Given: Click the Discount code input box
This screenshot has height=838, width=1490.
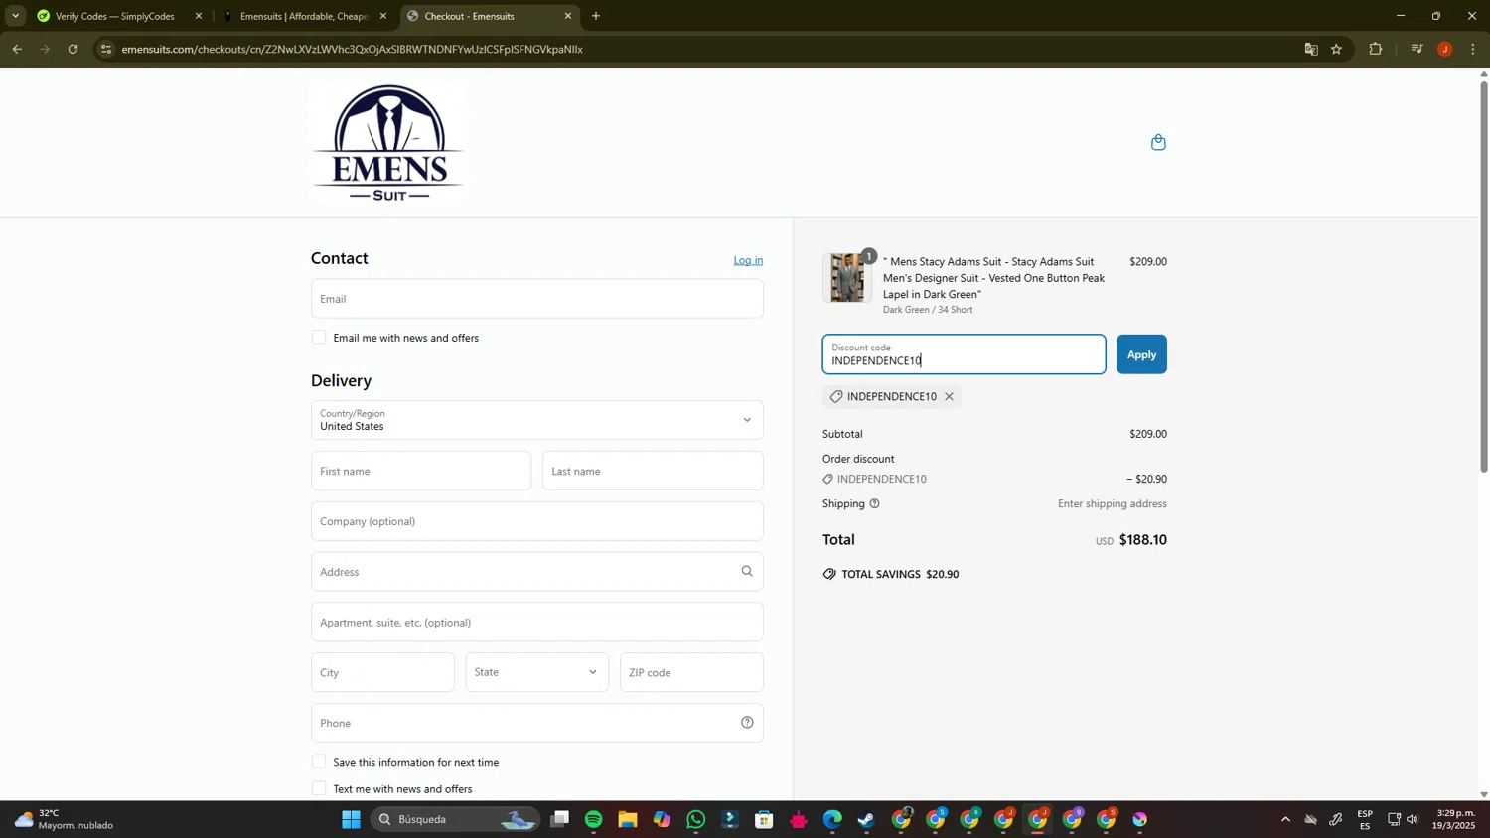Looking at the screenshot, I should 964,354.
